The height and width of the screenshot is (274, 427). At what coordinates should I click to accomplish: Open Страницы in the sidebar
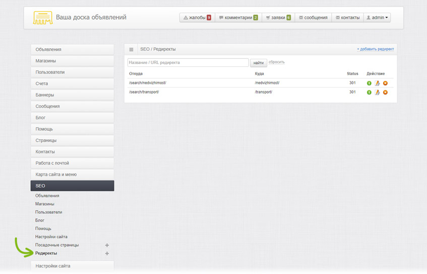point(72,140)
